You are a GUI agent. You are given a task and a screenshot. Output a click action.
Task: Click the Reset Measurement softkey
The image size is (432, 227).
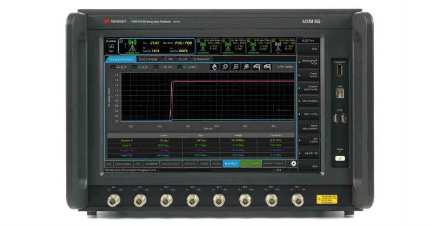(308, 127)
